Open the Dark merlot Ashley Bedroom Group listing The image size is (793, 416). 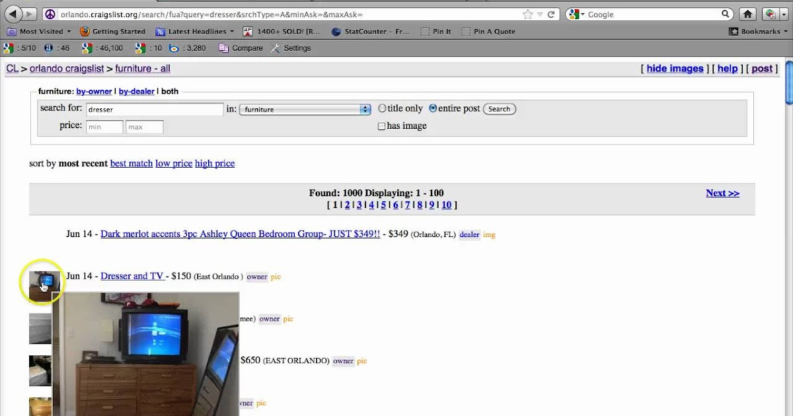[x=240, y=234]
